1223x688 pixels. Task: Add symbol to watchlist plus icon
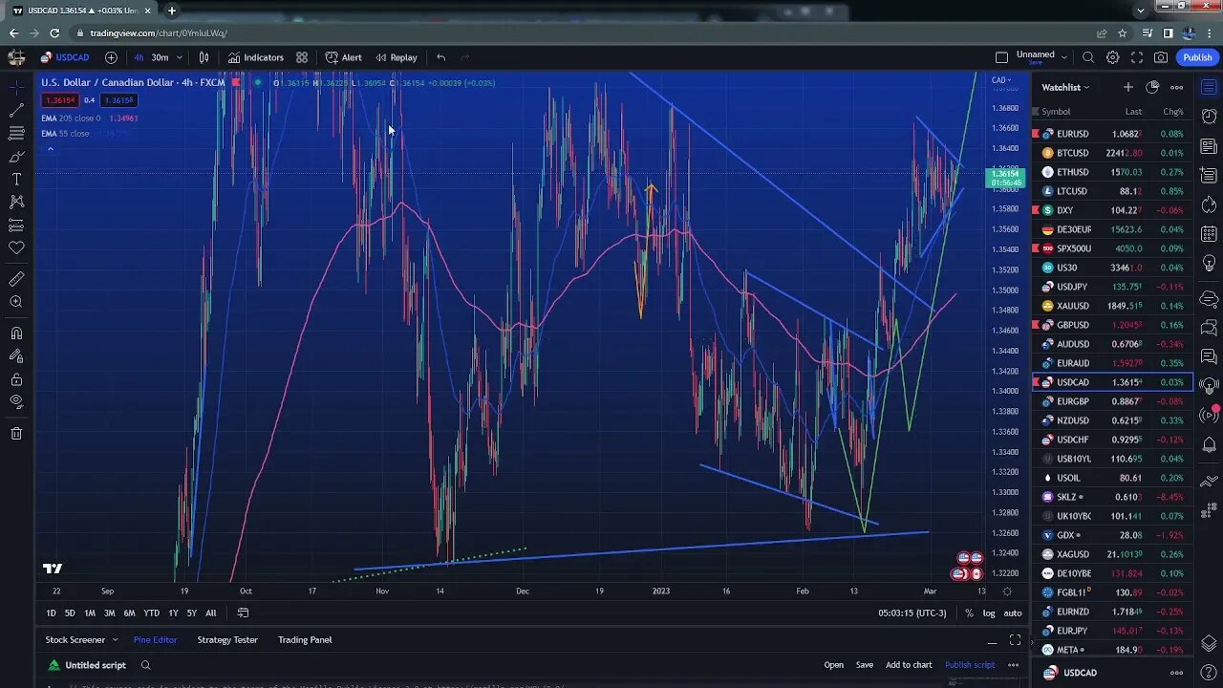(1127, 87)
